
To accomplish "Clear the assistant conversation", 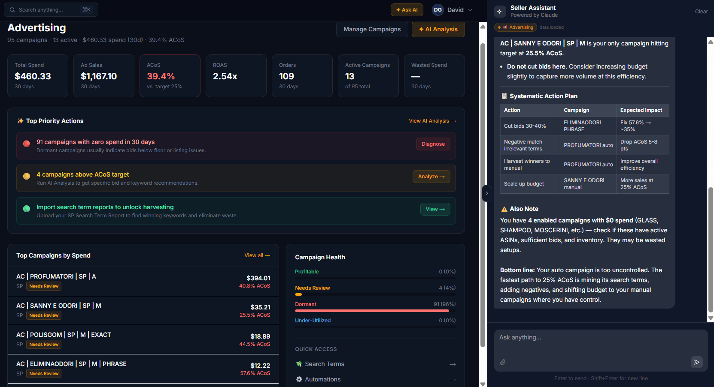I will (701, 12).
